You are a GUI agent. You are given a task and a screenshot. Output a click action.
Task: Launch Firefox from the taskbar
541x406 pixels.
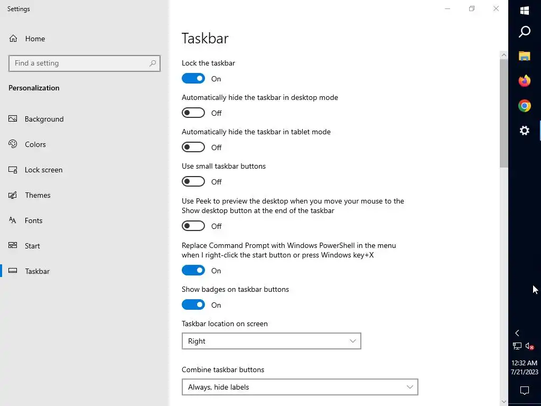pyautogui.click(x=524, y=81)
